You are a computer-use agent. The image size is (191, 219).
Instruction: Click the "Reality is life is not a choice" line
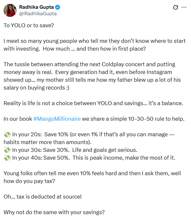tap(93, 103)
